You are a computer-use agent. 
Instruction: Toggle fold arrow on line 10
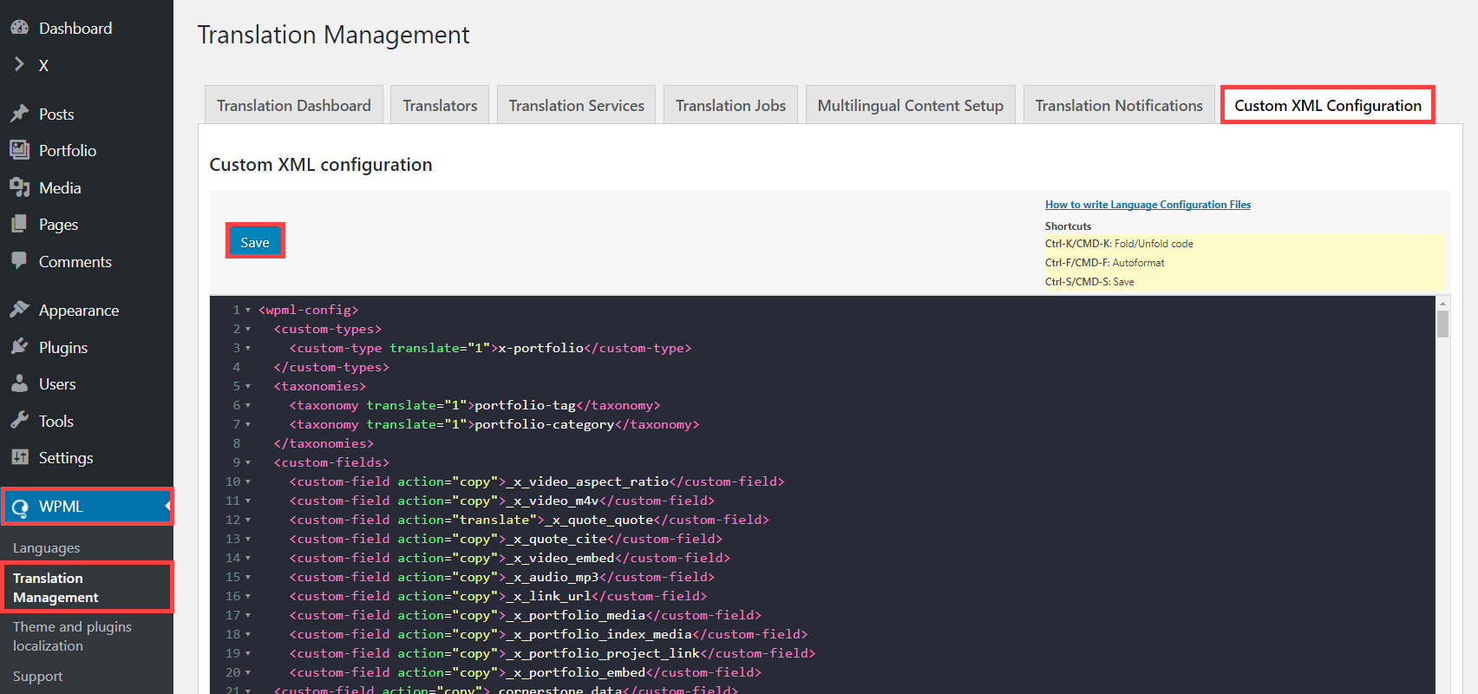248,481
